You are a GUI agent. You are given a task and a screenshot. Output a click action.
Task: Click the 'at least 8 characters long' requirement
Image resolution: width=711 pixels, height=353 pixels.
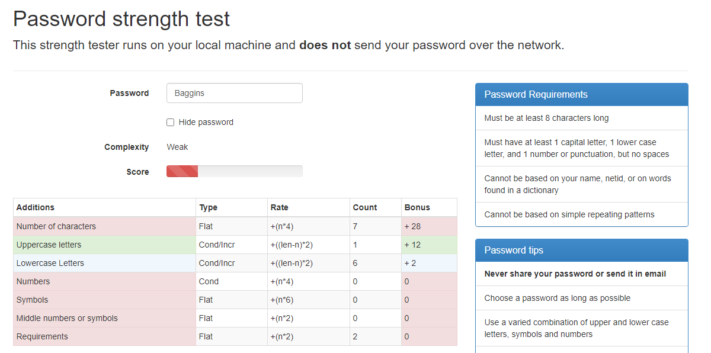pyautogui.click(x=546, y=118)
